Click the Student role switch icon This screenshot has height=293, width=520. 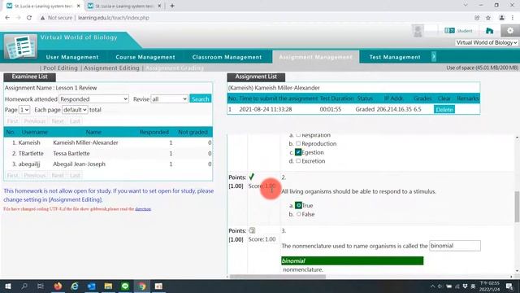coord(458,31)
